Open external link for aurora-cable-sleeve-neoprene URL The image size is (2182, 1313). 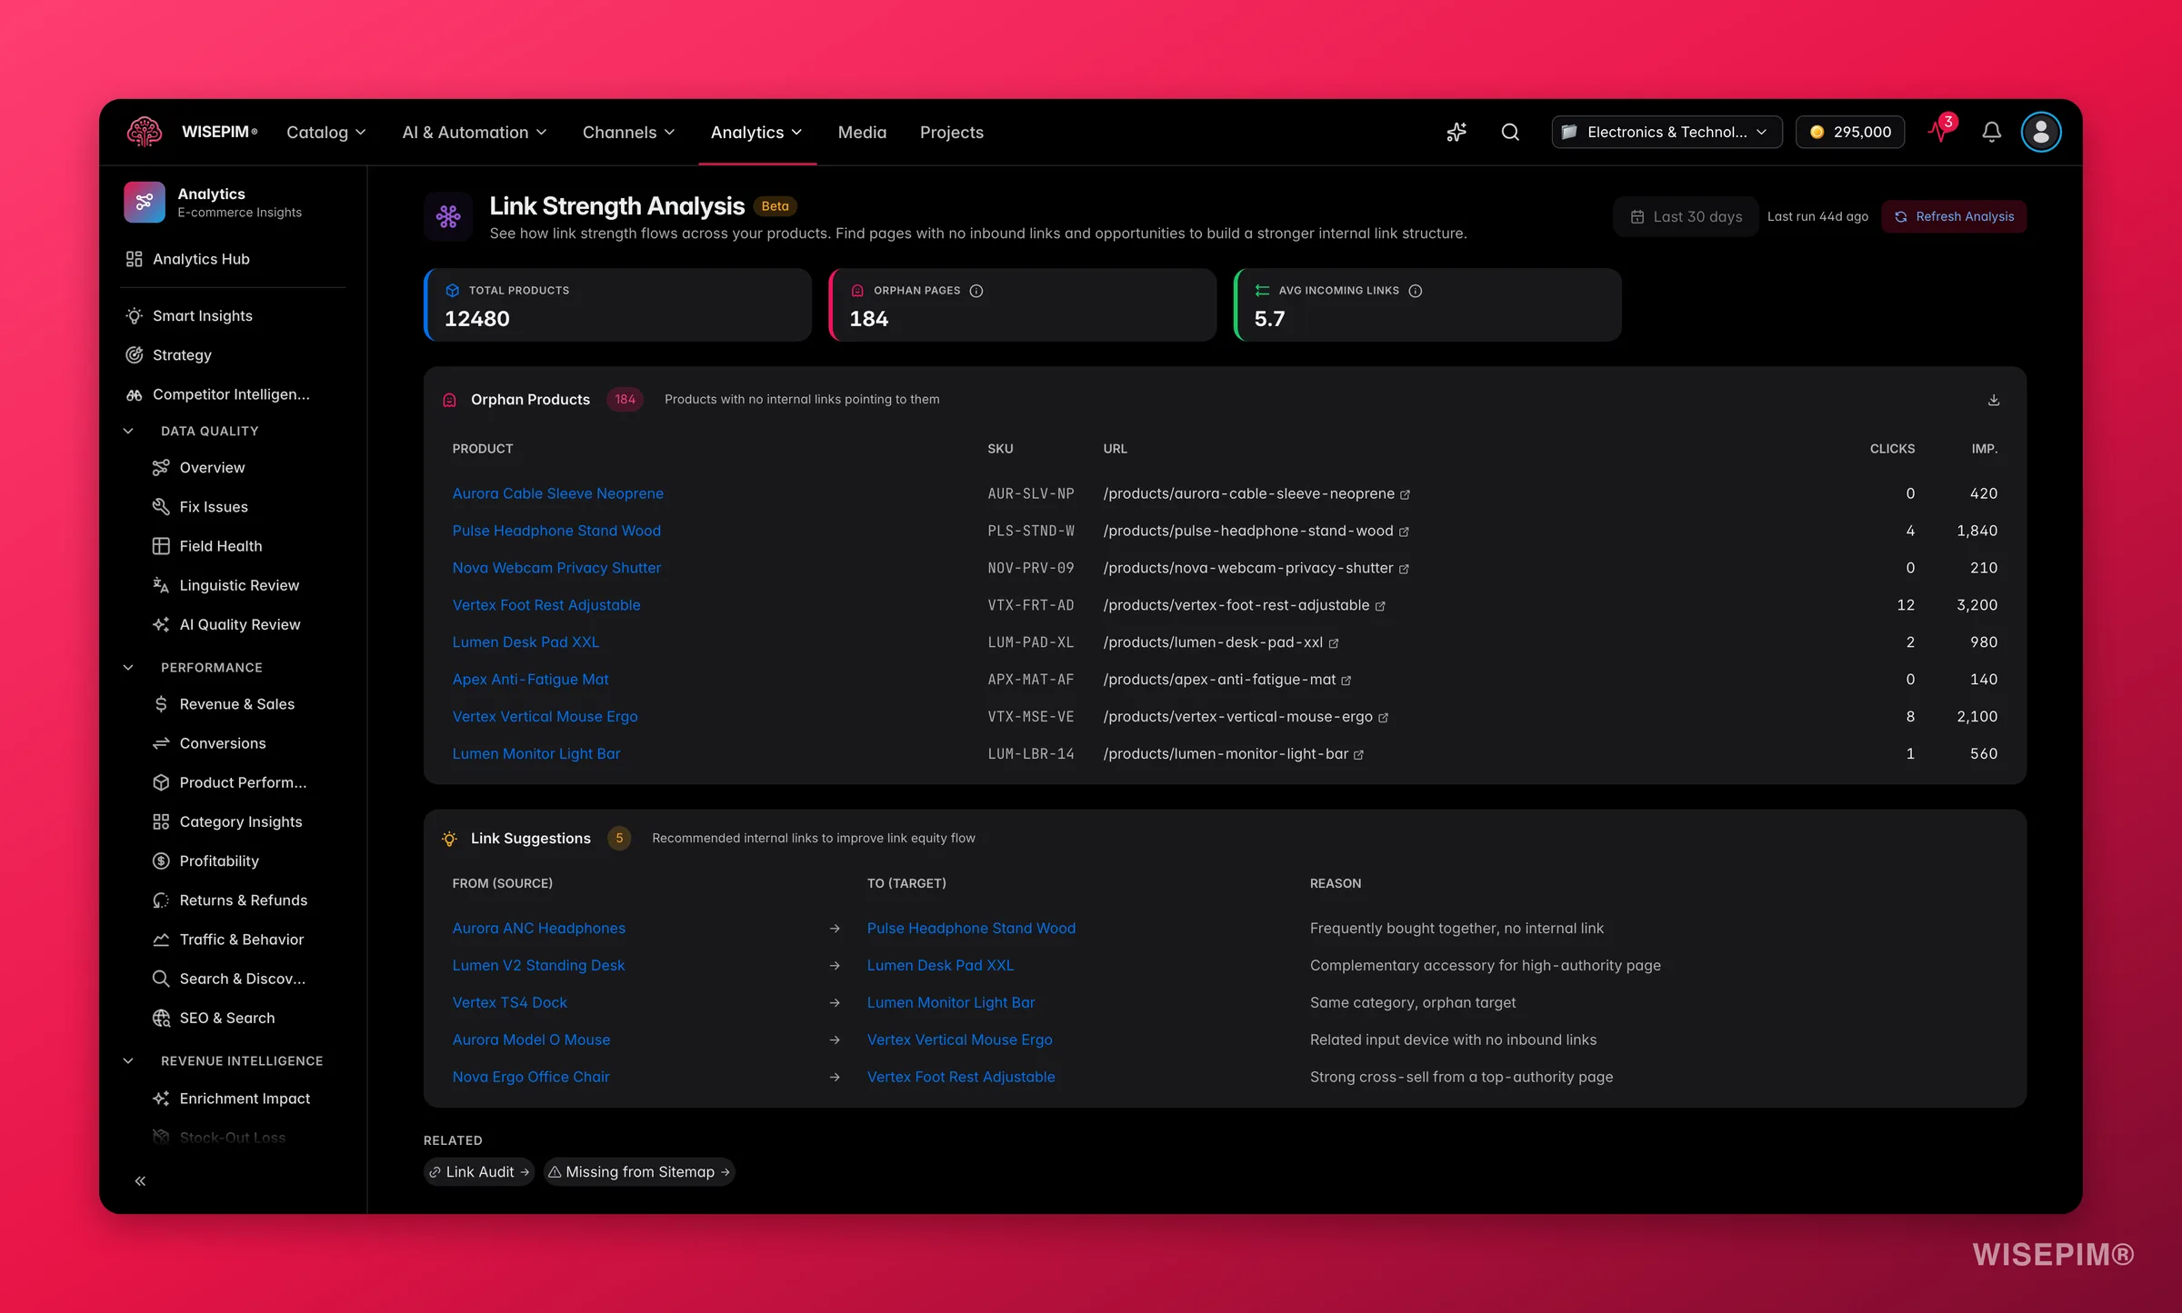1405,494
